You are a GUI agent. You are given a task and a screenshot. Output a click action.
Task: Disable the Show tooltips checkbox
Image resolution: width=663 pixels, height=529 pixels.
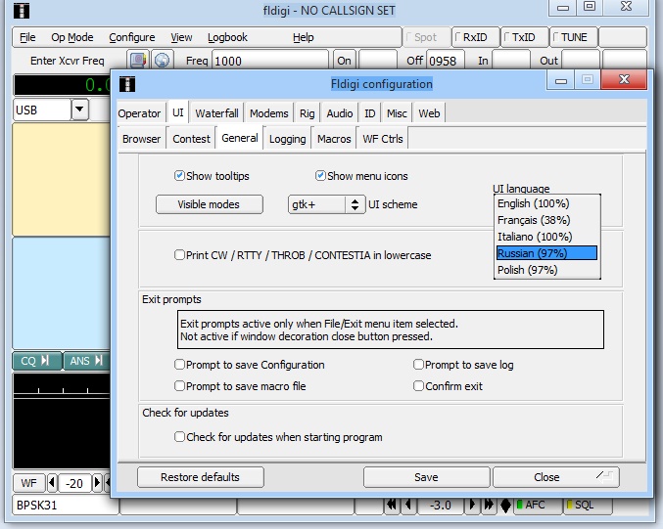pos(179,176)
